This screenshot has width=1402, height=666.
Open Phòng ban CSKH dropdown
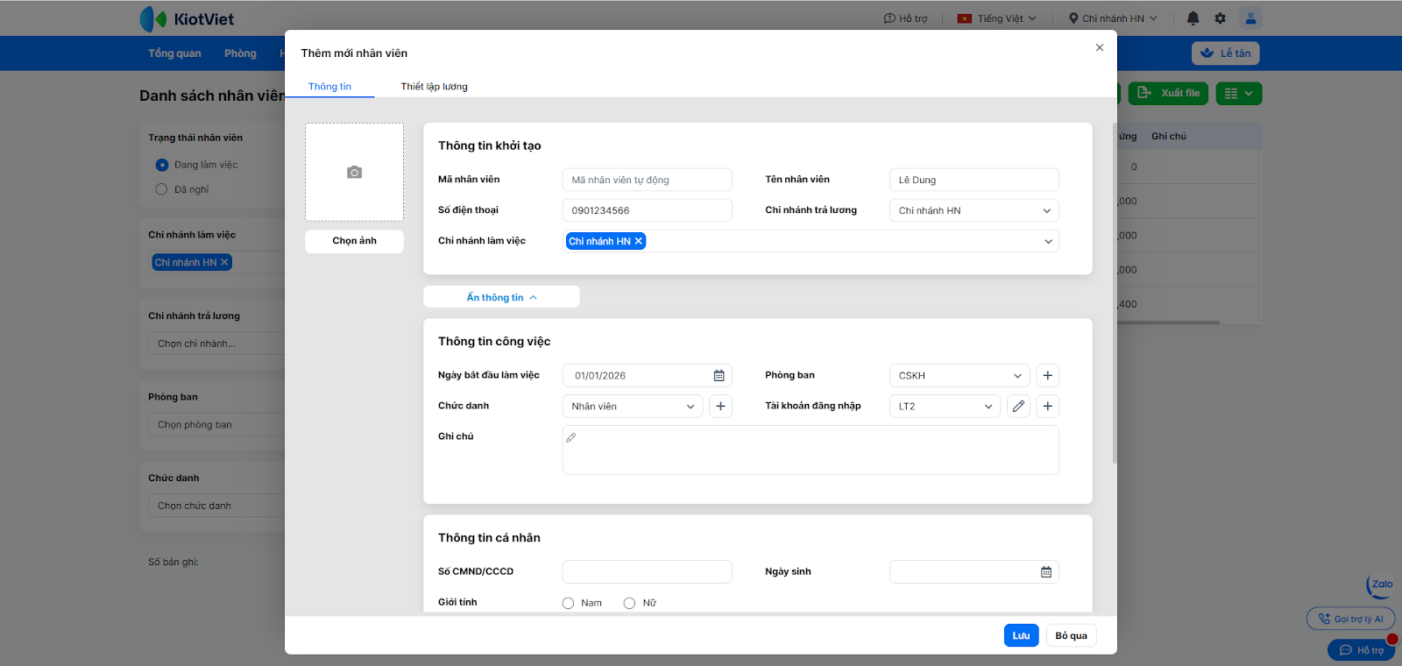[959, 376]
